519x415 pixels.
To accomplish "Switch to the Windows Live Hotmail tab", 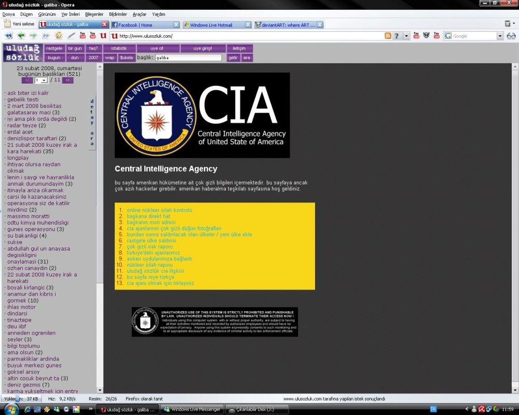I will 217,24.
